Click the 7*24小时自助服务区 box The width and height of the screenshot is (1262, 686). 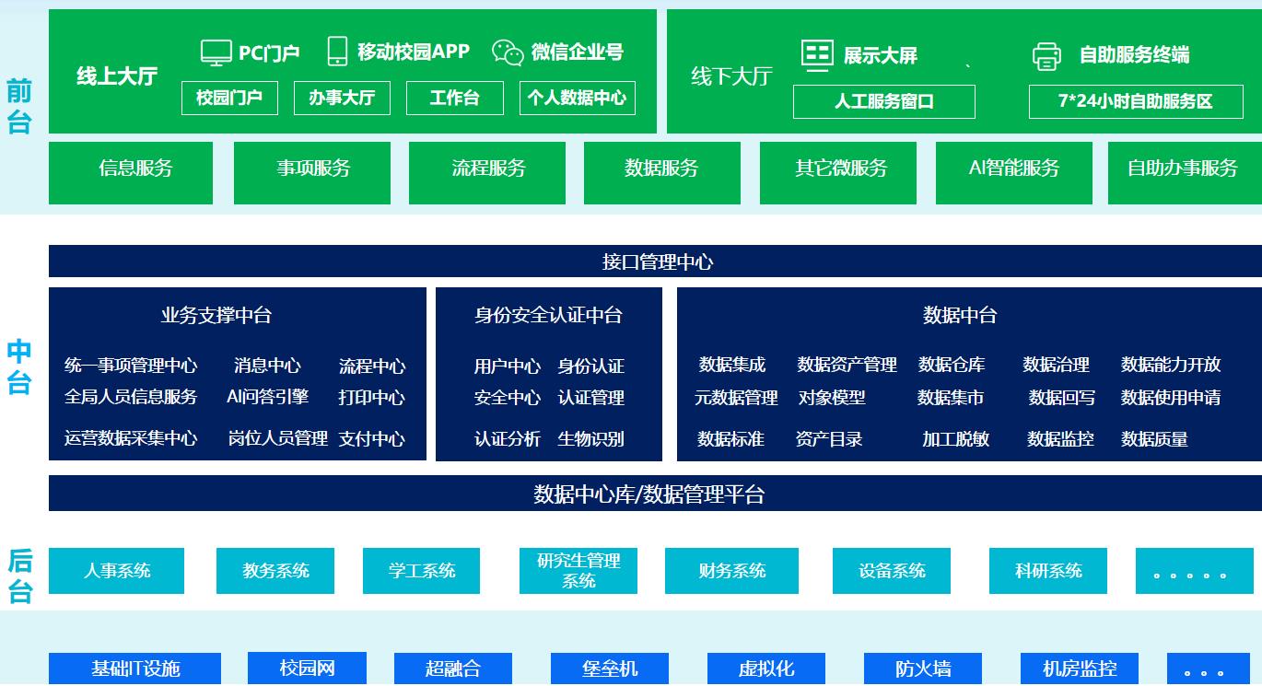(x=1135, y=101)
